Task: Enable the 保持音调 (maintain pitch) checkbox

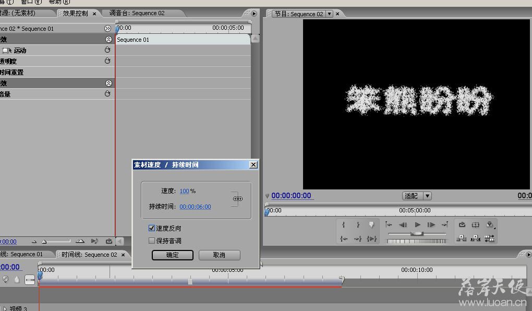Action: [x=152, y=241]
